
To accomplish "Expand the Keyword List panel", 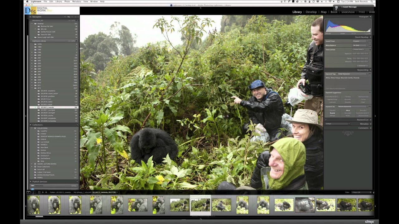I will point(370,120).
